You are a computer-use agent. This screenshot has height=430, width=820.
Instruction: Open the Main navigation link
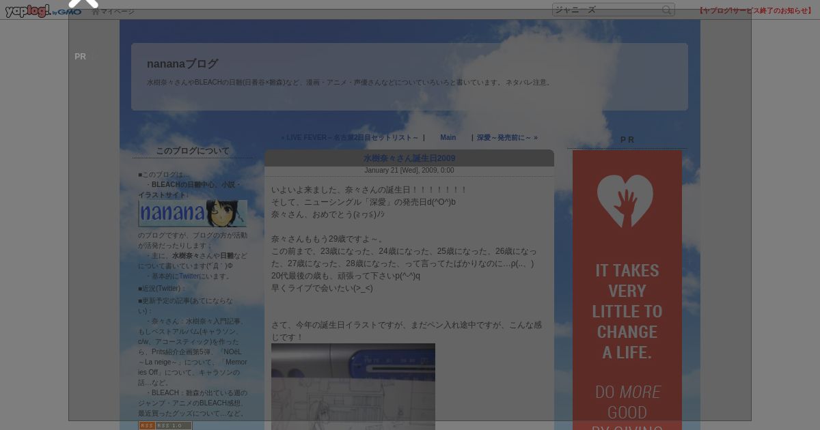(448, 137)
